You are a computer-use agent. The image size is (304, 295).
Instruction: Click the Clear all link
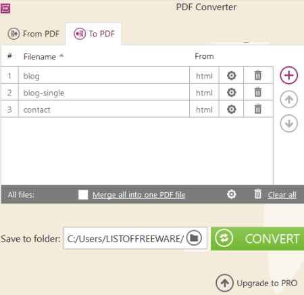pyautogui.click(x=282, y=195)
